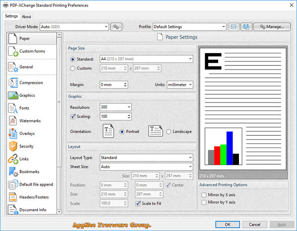The image size is (297, 231).
Task: Close the Printing Preferences window
Action: [291, 5]
